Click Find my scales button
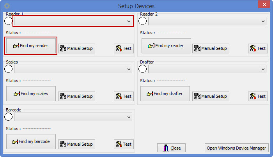Viewport: 273px width, 157px height. tap(31, 94)
